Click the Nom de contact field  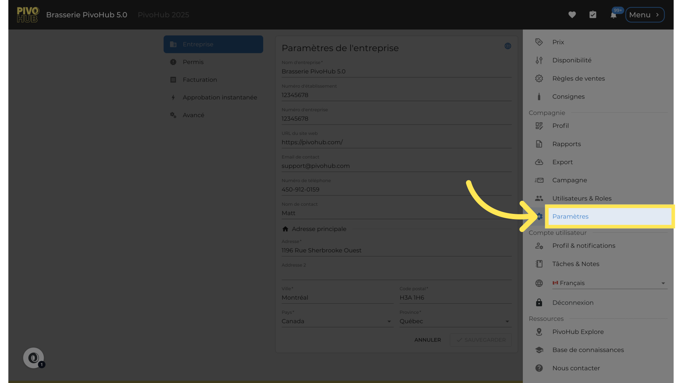396,213
